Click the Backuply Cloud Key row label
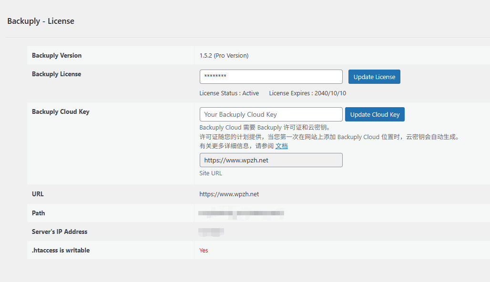The height and width of the screenshot is (282, 490). point(60,111)
